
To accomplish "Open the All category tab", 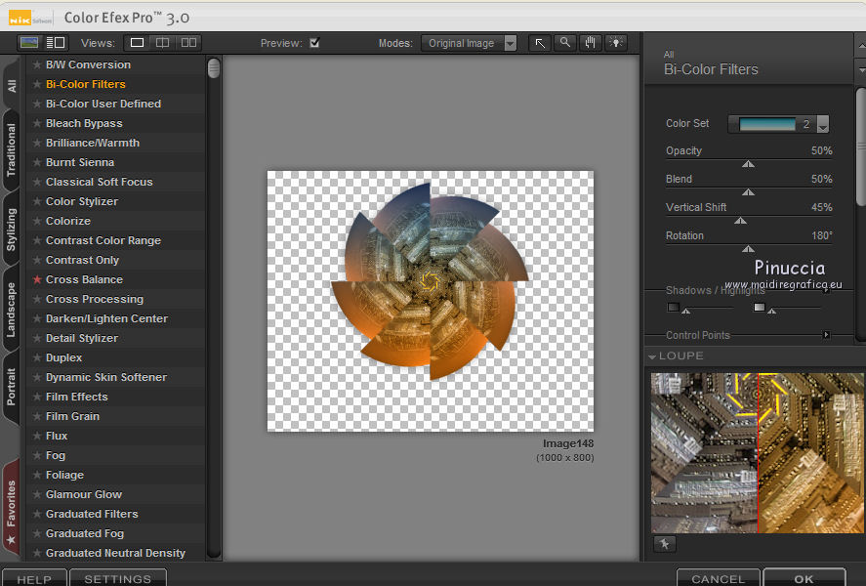I will click(12, 85).
